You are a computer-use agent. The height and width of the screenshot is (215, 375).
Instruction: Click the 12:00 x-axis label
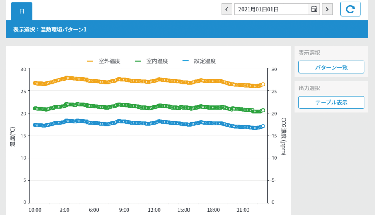[x=154, y=210]
